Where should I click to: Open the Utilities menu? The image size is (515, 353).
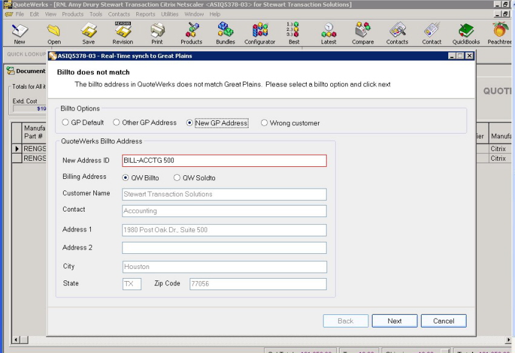[x=170, y=14]
